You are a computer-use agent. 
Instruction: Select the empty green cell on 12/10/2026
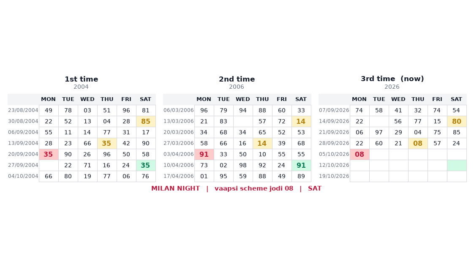click(x=457, y=166)
